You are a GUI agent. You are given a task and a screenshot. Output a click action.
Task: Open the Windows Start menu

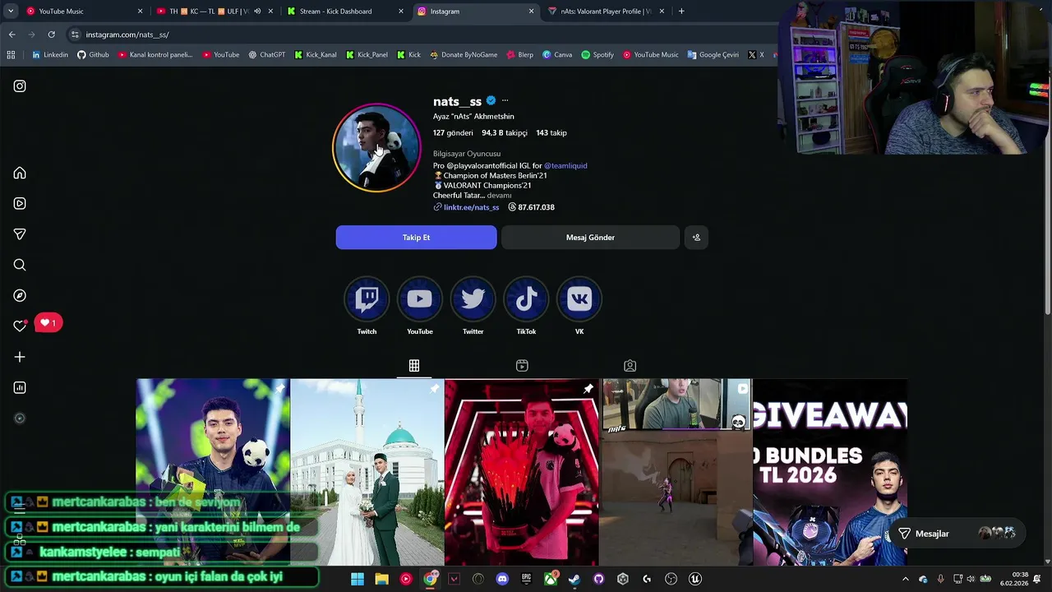click(358, 579)
